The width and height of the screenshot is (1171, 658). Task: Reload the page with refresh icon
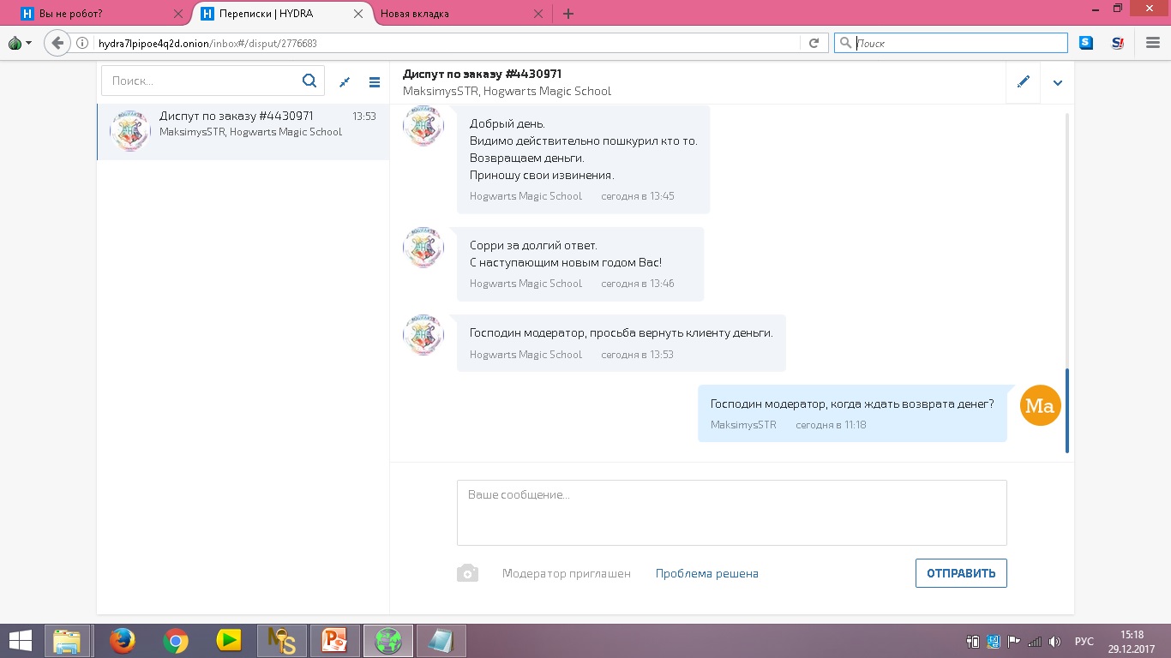[x=814, y=43]
